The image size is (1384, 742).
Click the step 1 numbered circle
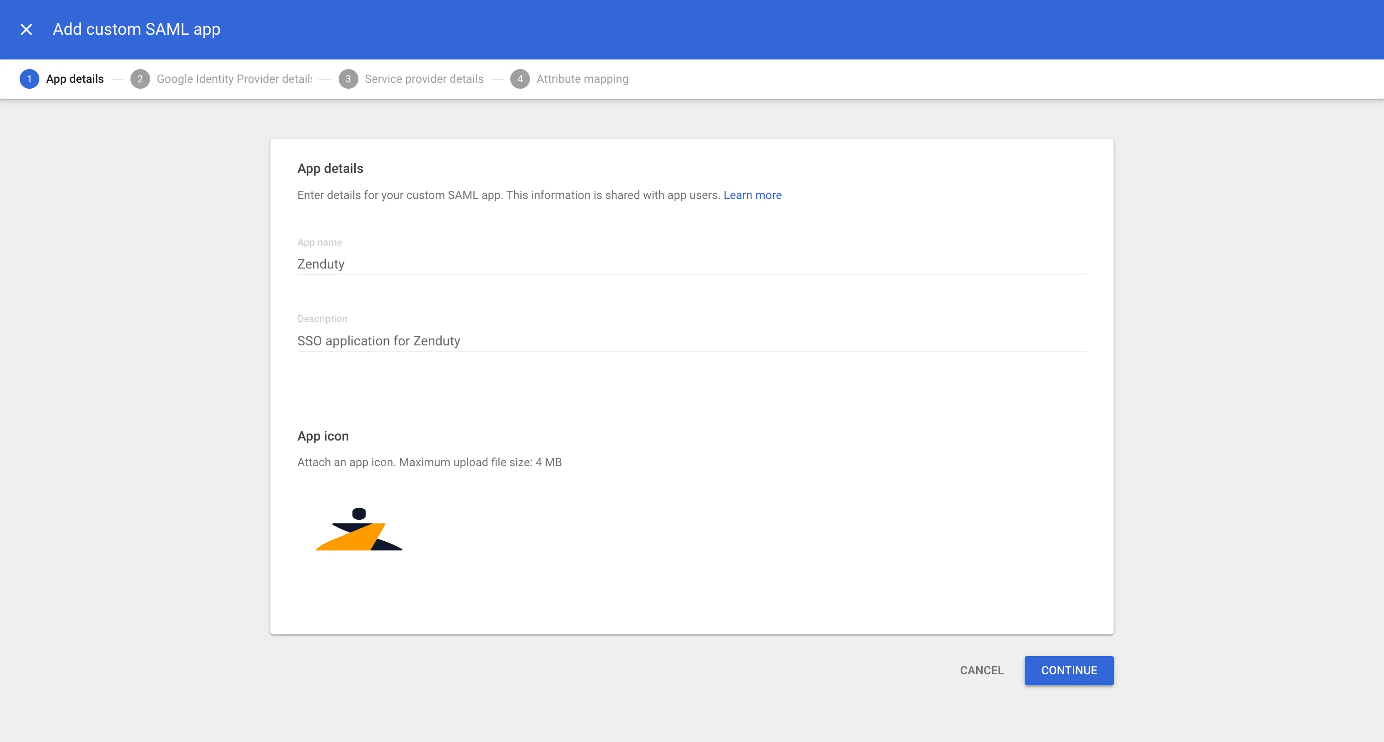click(x=29, y=79)
